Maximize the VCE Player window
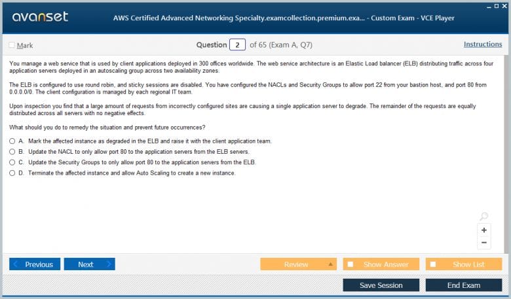 point(495,5)
